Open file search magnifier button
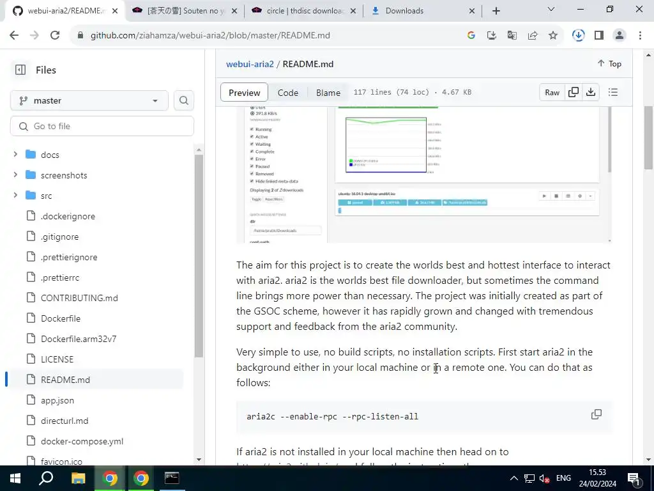This screenshot has height=491, width=654. coord(183,100)
